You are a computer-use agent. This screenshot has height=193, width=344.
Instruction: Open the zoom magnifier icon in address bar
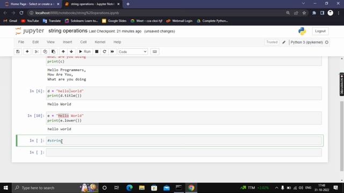pos(288,13)
